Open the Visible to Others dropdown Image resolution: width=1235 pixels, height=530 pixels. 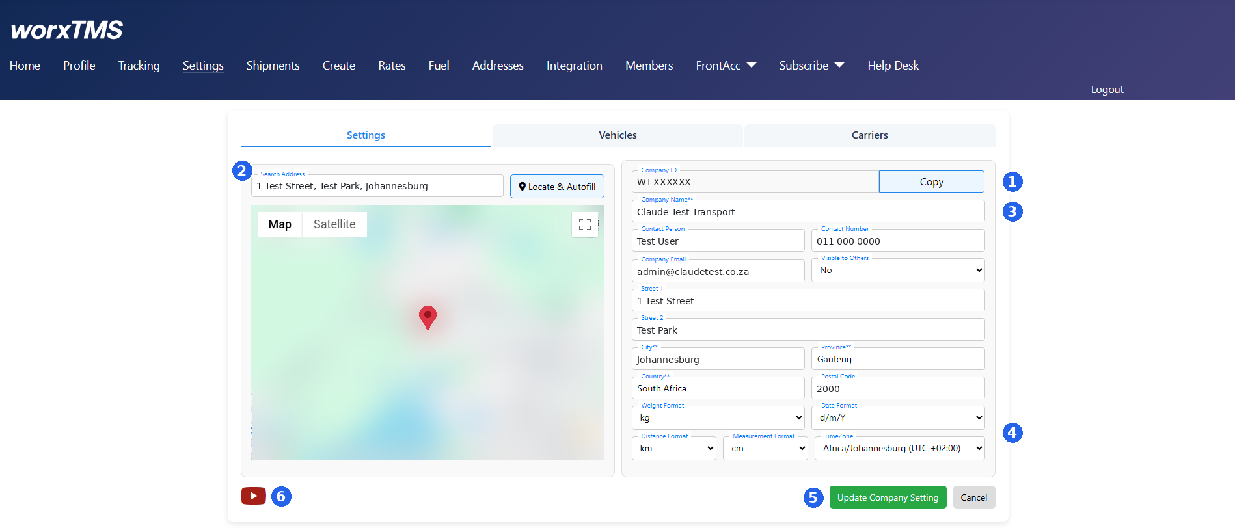(x=898, y=271)
